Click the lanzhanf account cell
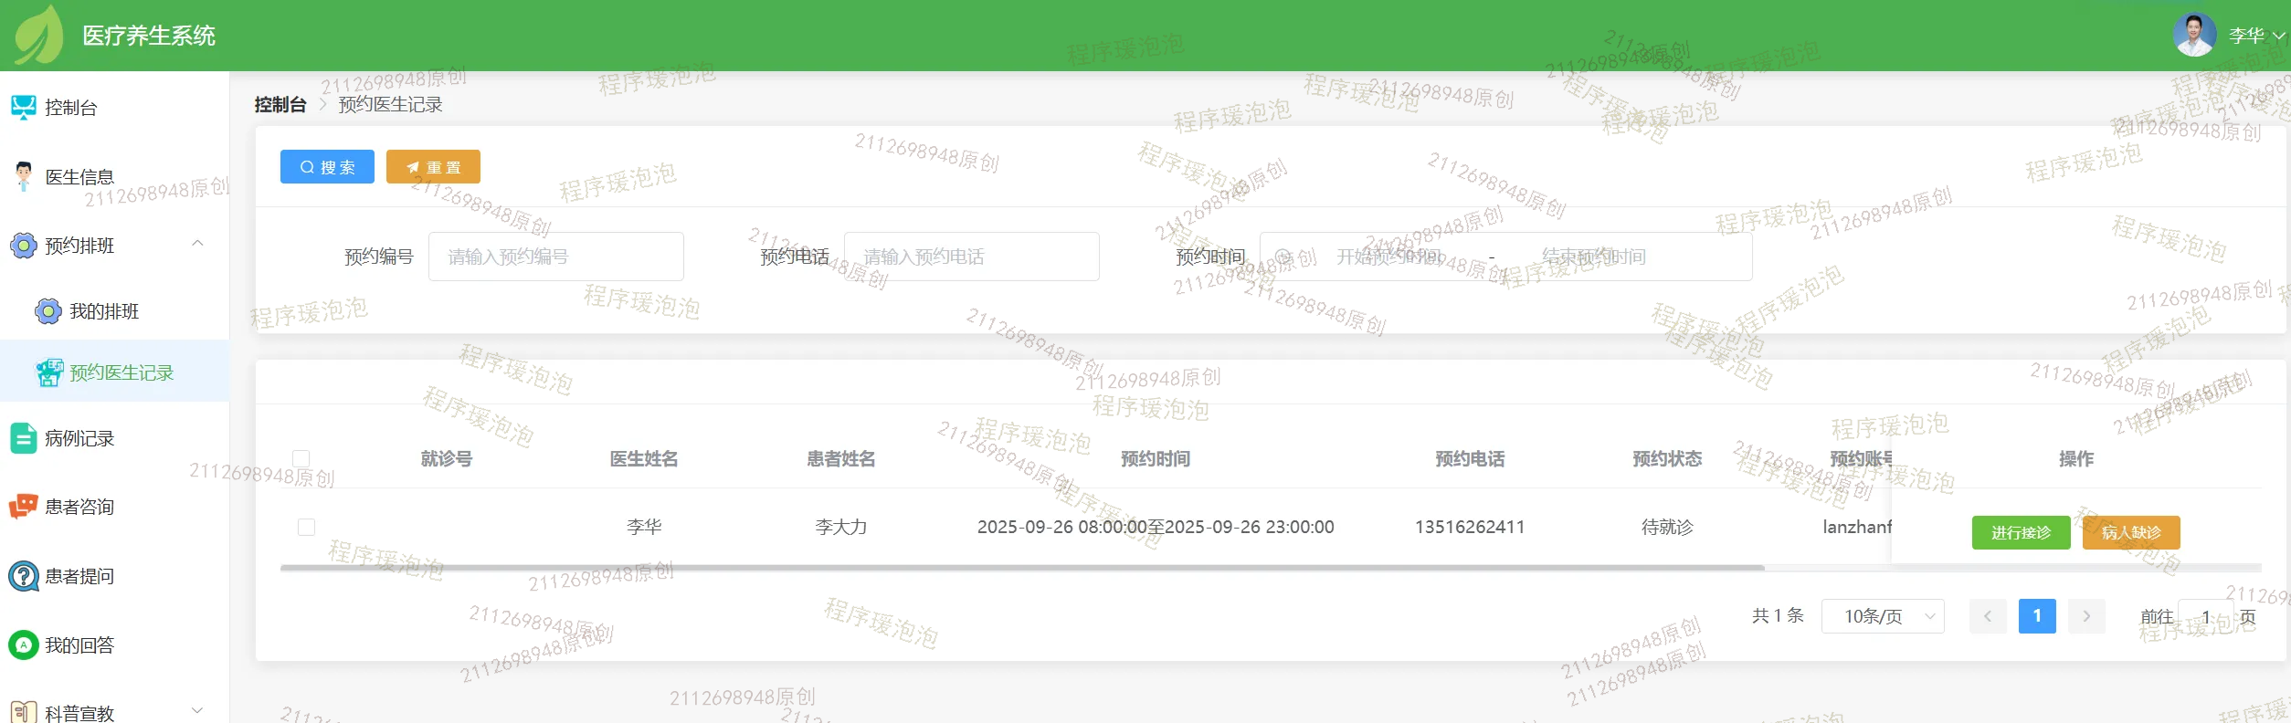2291x723 pixels. pyautogui.click(x=1857, y=527)
